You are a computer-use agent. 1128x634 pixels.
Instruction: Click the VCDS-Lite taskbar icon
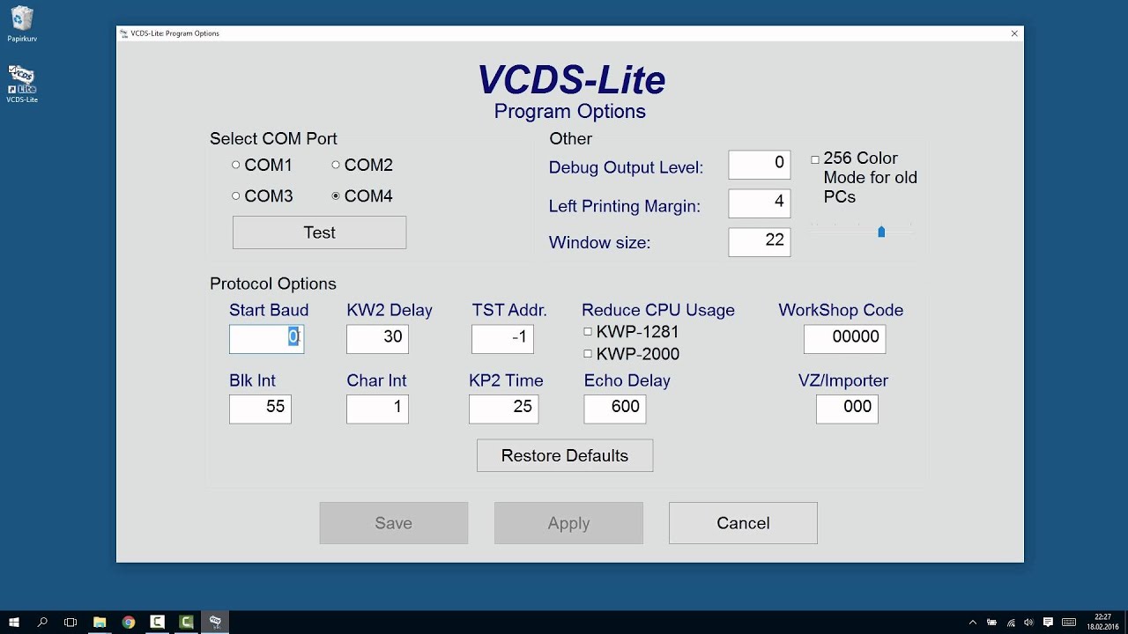[215, 622]
